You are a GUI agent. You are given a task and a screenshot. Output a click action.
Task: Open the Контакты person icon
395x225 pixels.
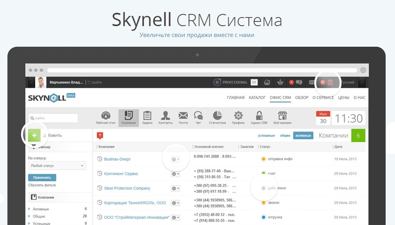[165, 118]
